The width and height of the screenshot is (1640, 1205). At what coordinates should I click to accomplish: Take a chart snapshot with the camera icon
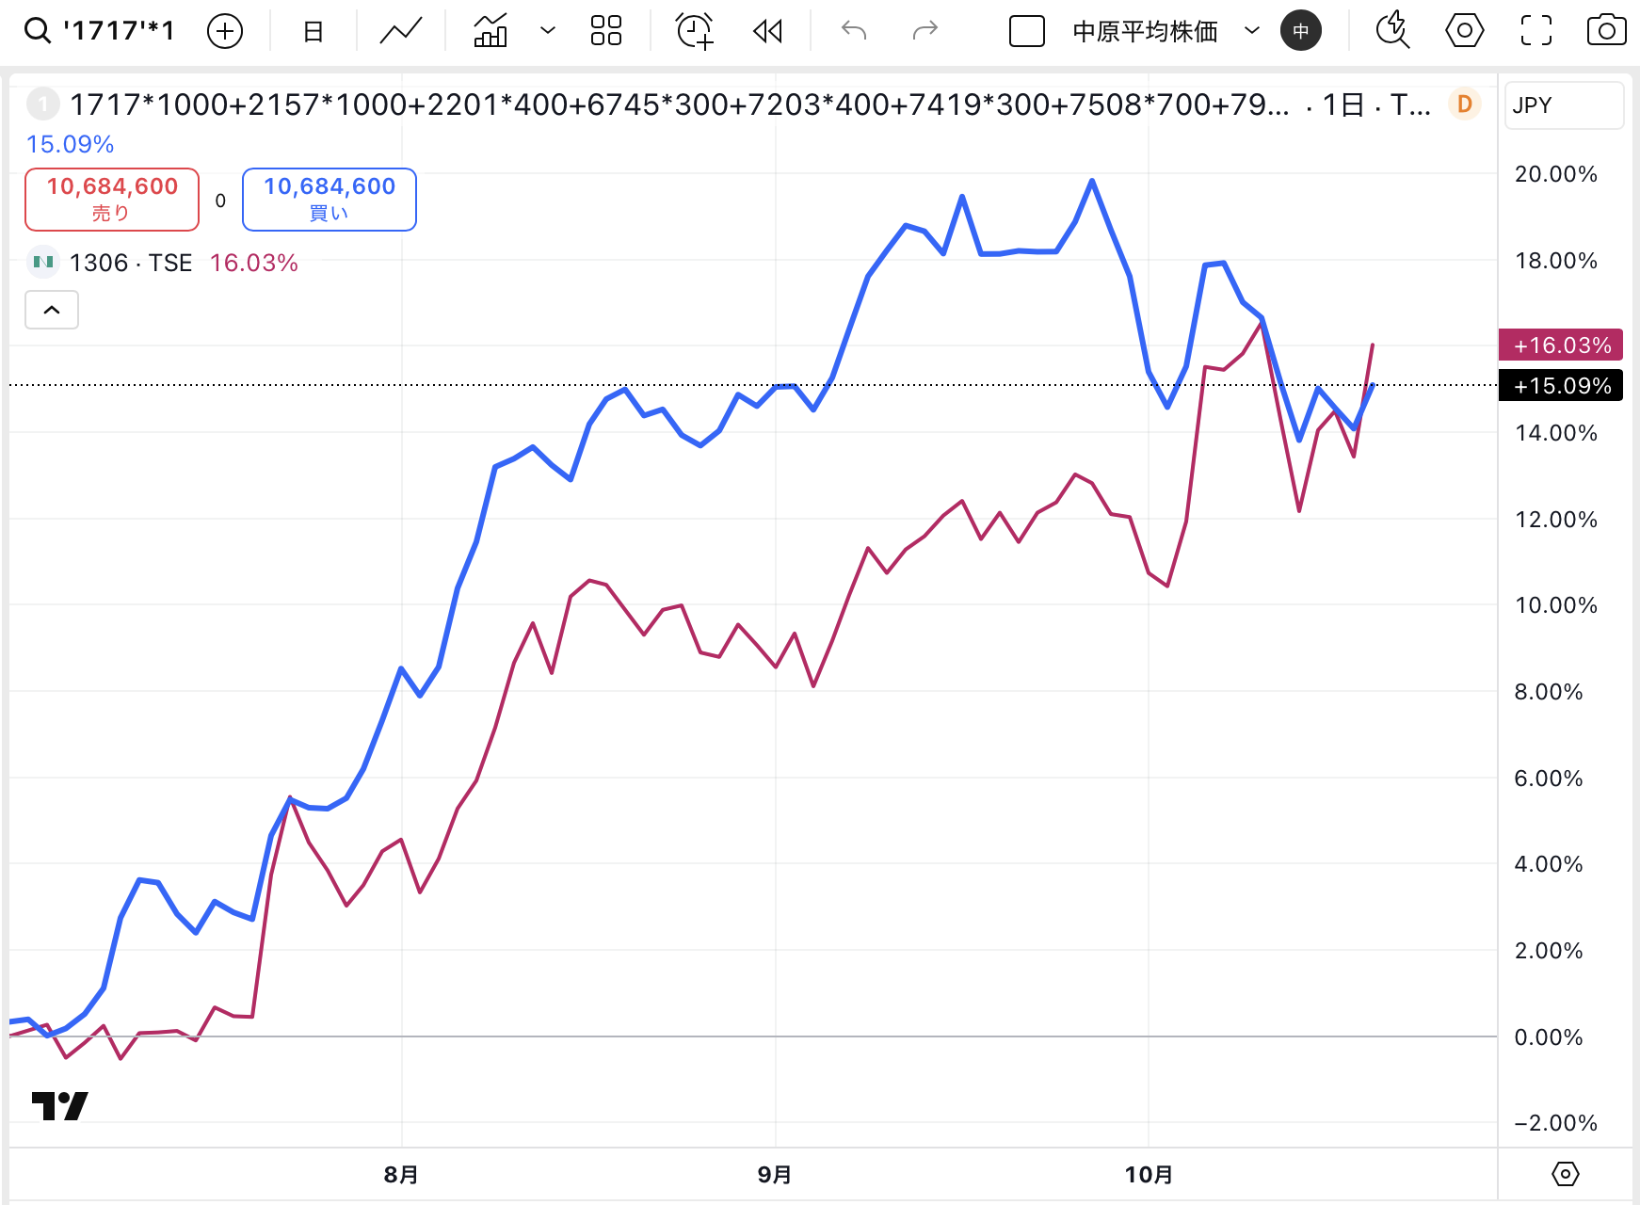(x=1606, y=31)
